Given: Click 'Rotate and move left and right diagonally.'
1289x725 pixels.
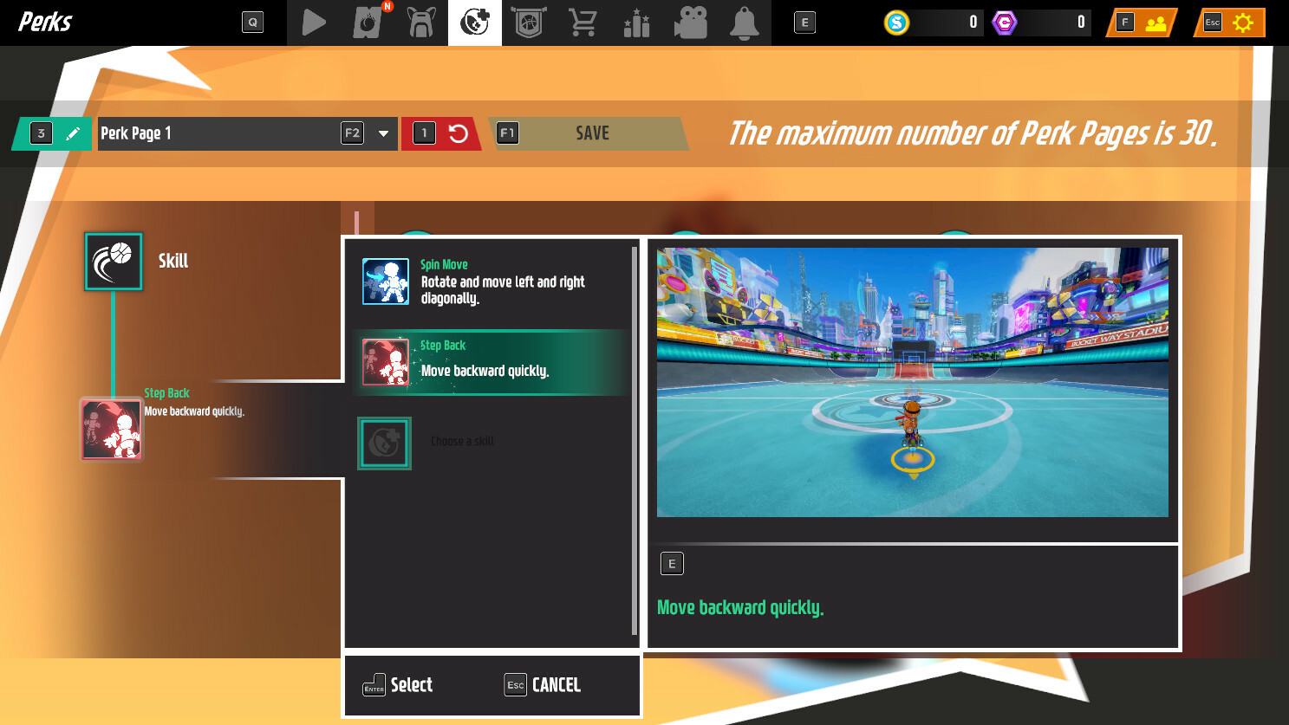Looking at the screenshot, I should coord(503,290).
